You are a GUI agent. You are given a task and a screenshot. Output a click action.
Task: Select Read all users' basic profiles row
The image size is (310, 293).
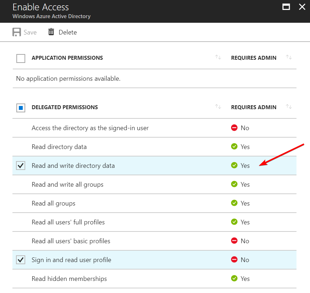tap(71, 241)
